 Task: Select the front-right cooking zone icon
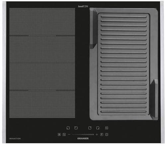point(98,128)
